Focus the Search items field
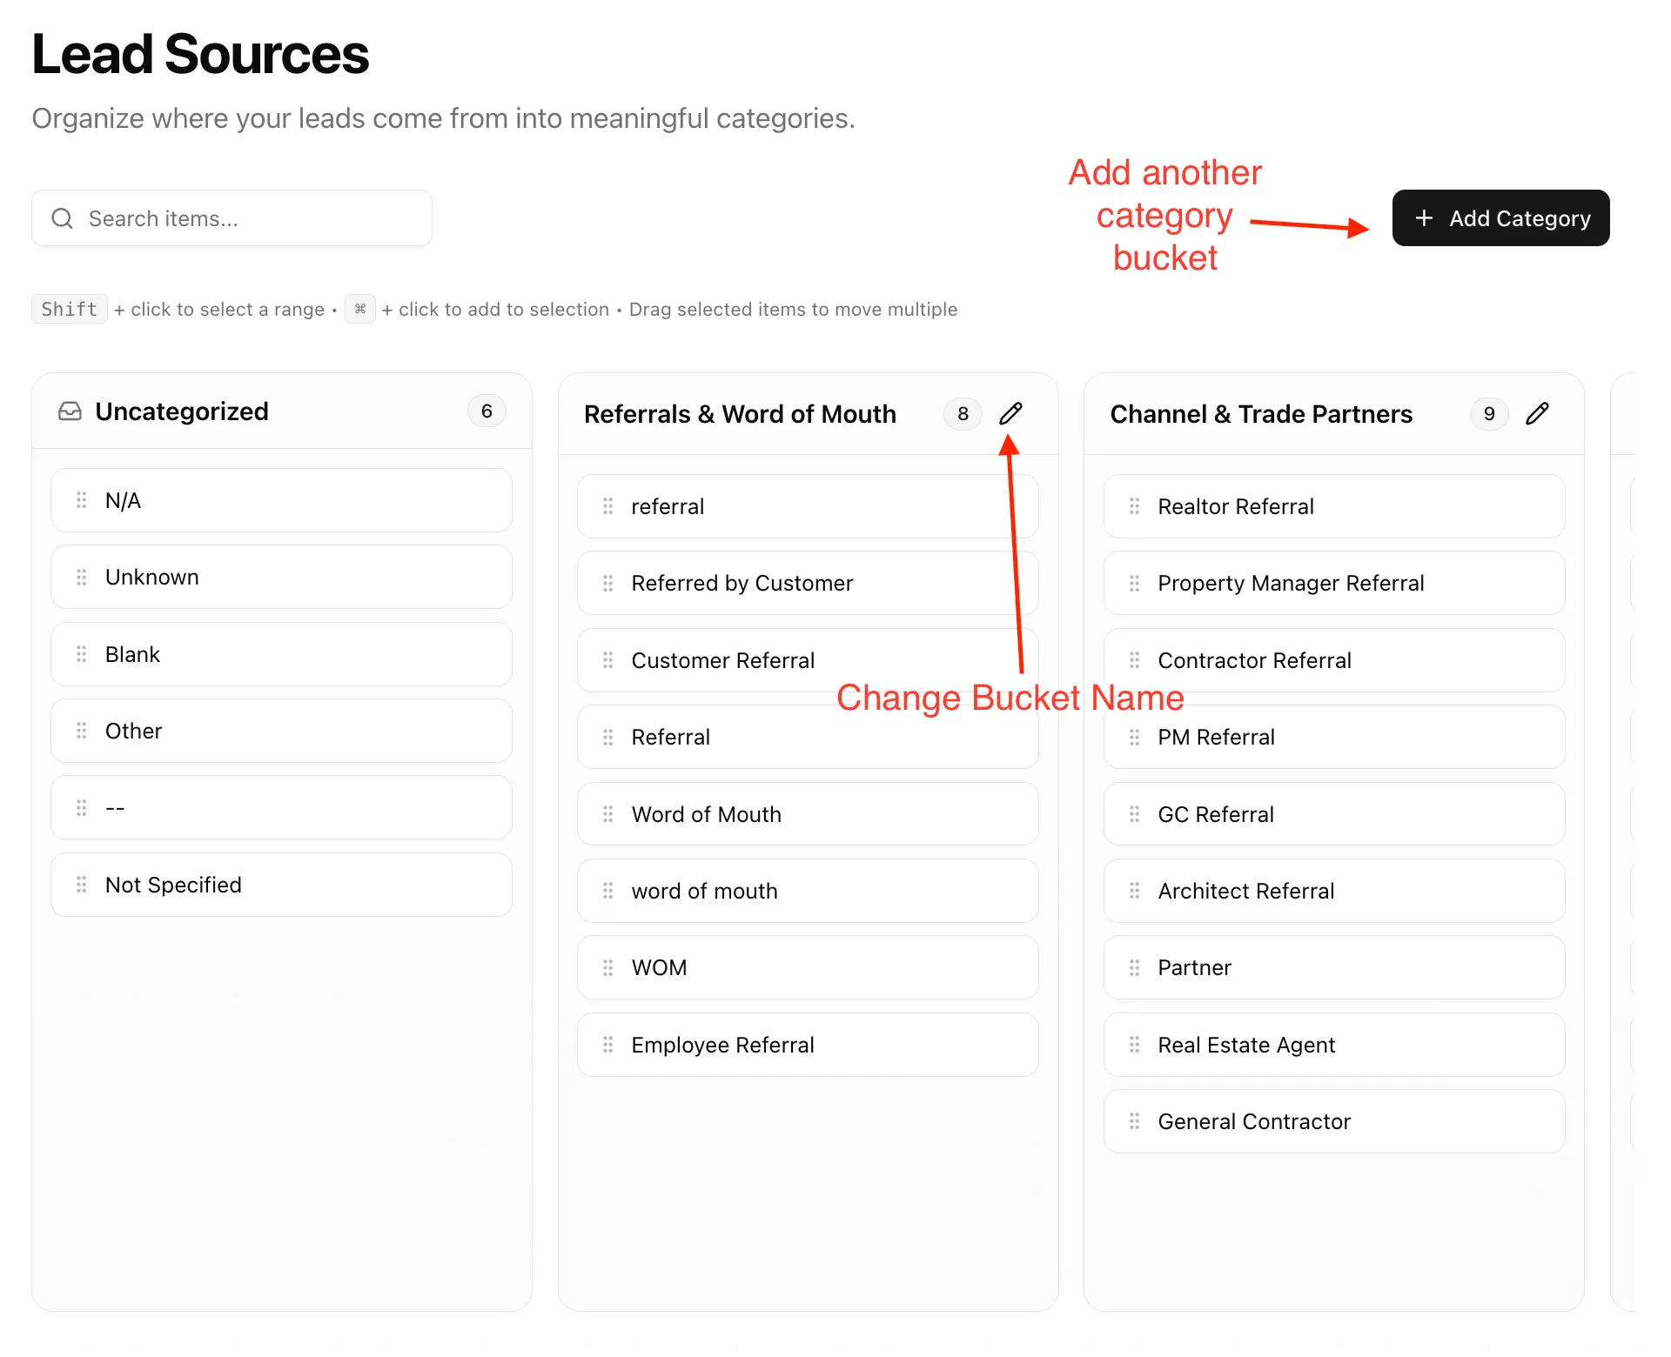The image size is (1671, 1357). pos(232,218)
